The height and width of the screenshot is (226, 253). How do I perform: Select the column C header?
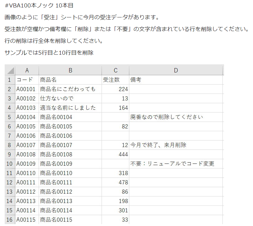(116, 70)
